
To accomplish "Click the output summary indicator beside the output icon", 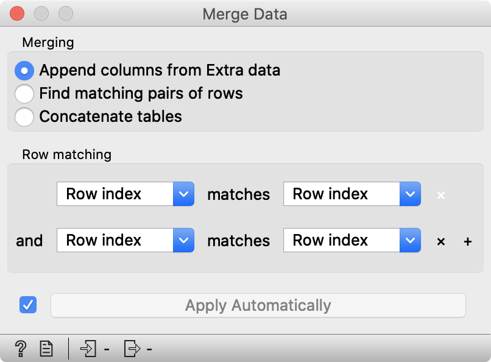I will point(150,350).
